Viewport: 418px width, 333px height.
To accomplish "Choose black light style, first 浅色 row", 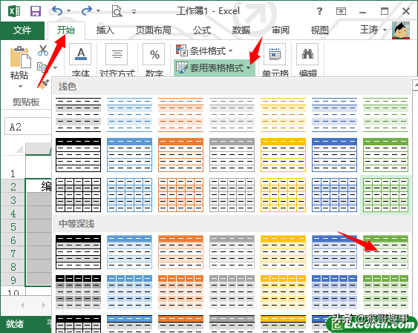I will (x=79, y=115).
